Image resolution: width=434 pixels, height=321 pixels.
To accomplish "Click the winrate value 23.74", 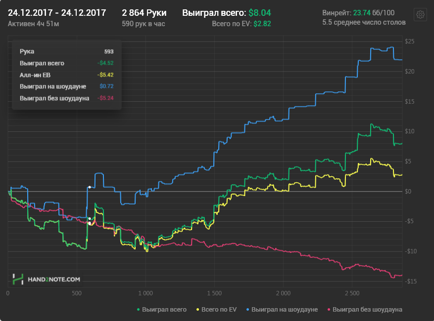I will coord(362,13).
